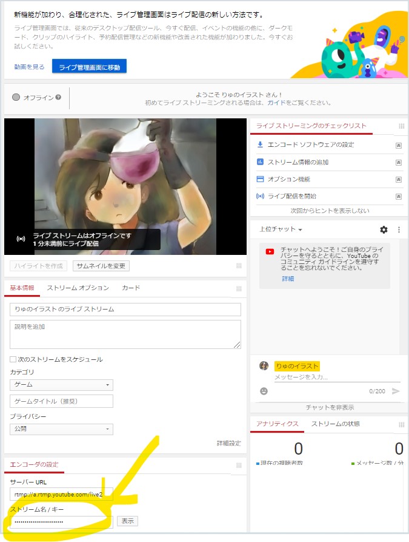The height and width of the screenshot is (542, 409).
Task: Grab the thumbnail panel drag handle
Action: pyautogui.click(x=239, y=265)
